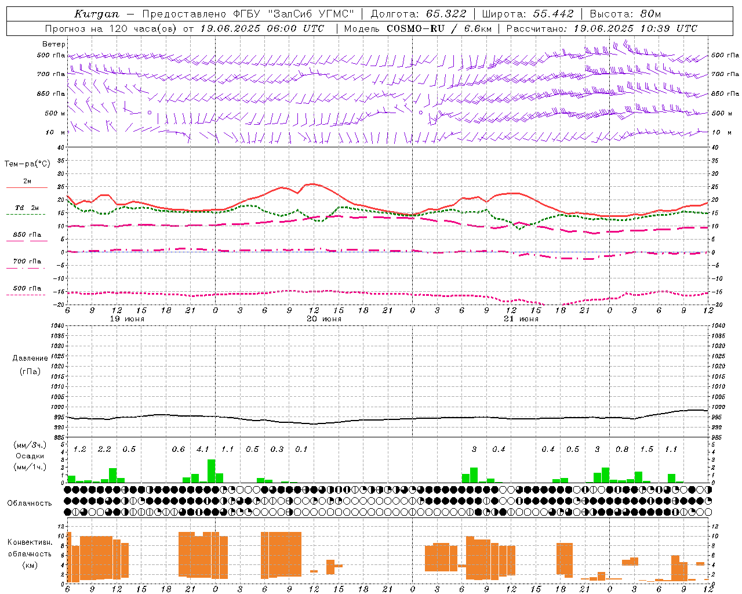
Task: Click the "(мм/1ч.)" precipitation unit label
Action: [30, 467]
